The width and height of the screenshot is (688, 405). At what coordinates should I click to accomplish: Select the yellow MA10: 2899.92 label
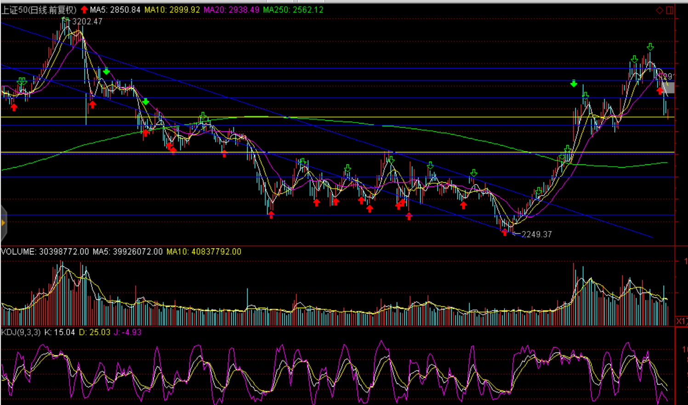click(172, 10)
